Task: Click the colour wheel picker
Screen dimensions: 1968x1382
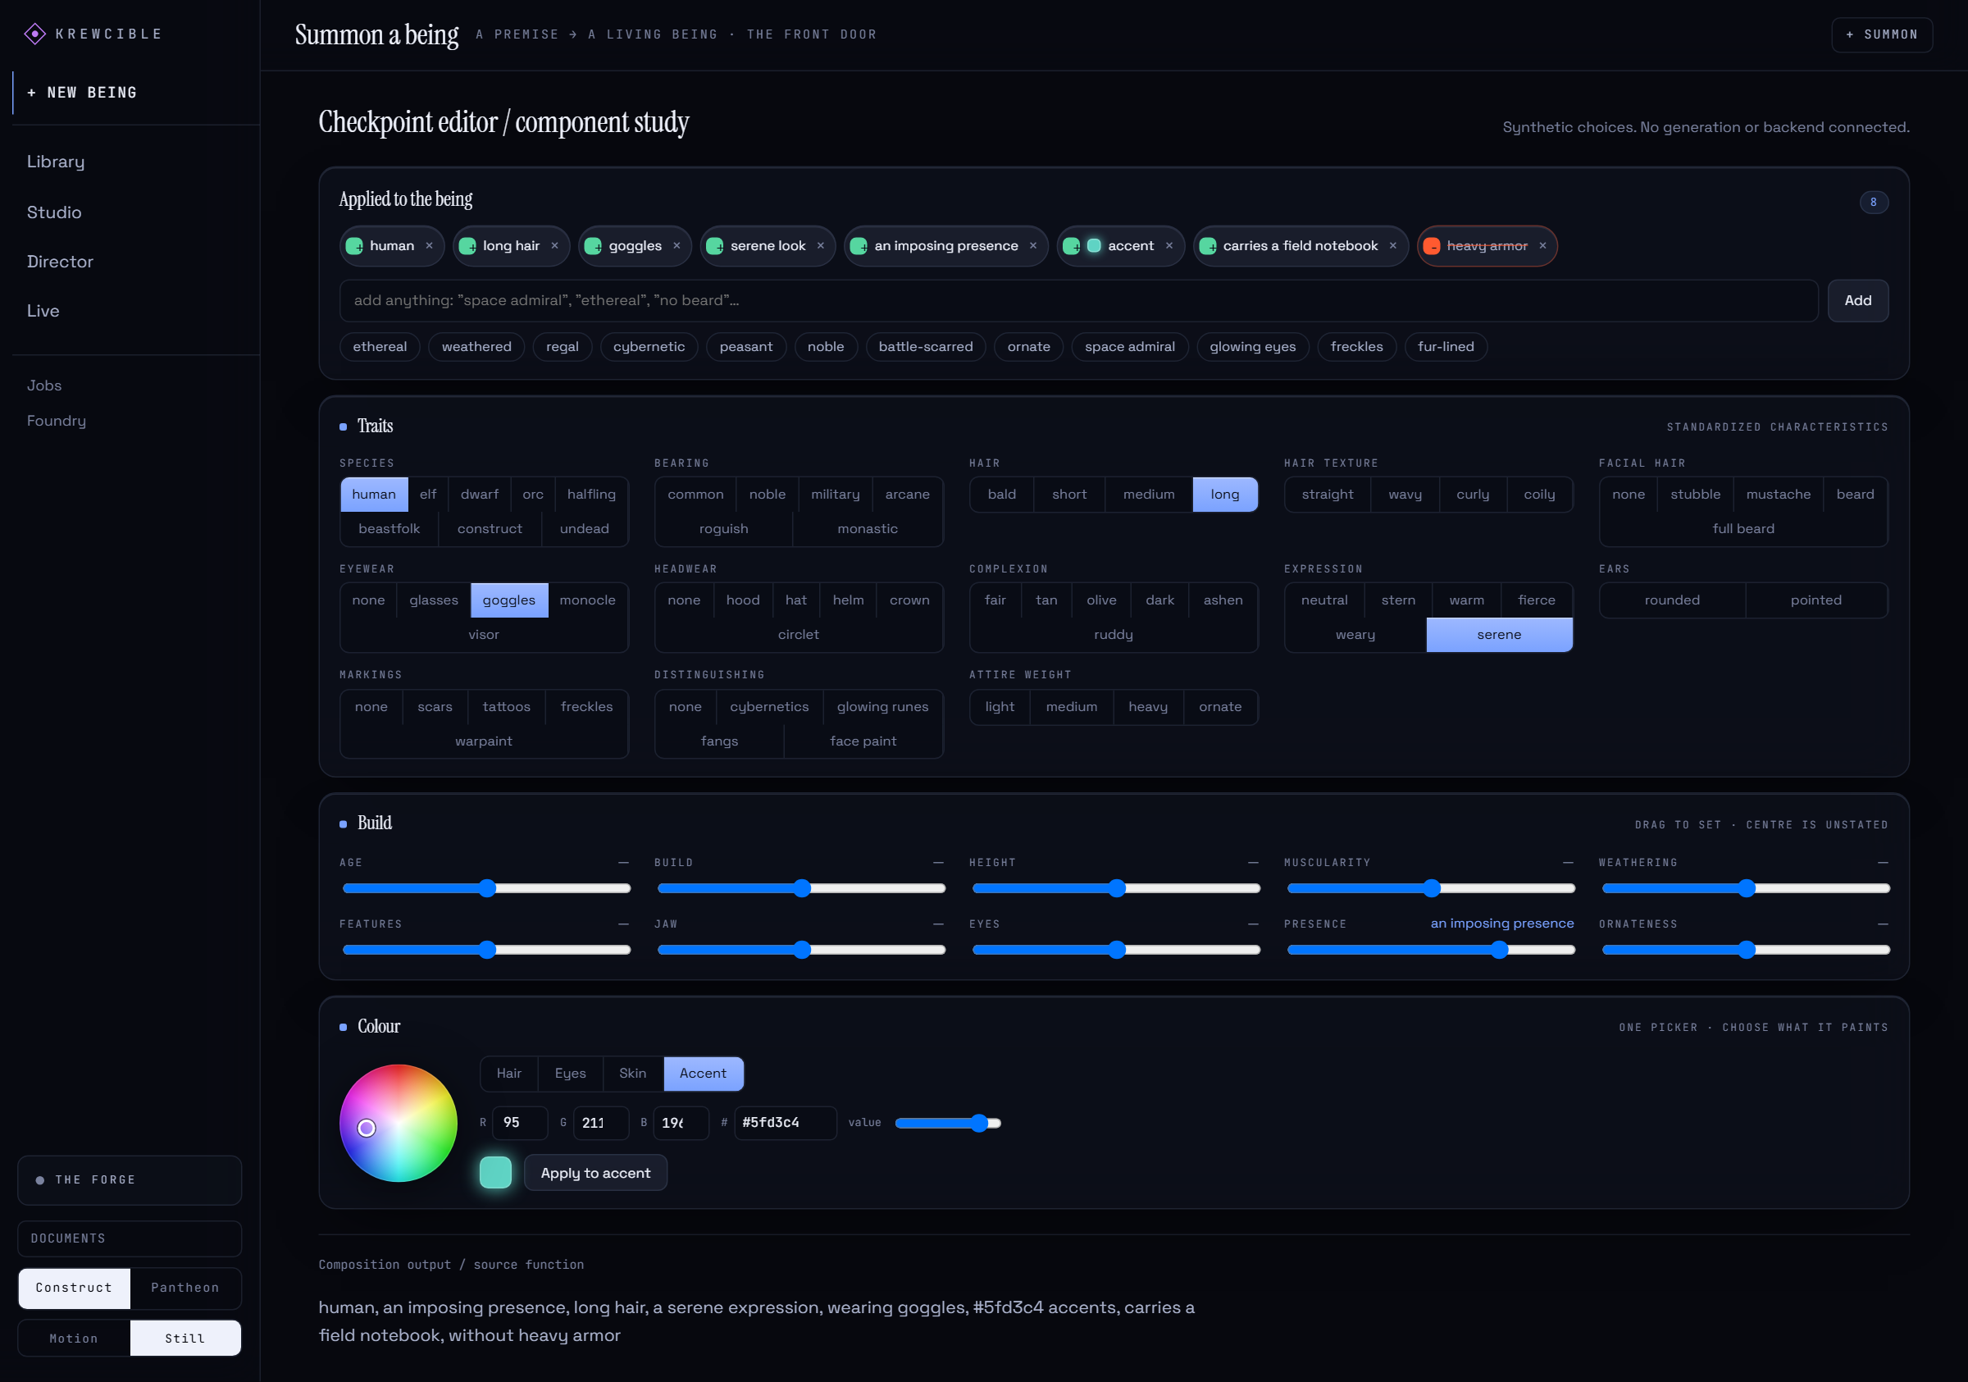Action: (x=399, y=1123)
